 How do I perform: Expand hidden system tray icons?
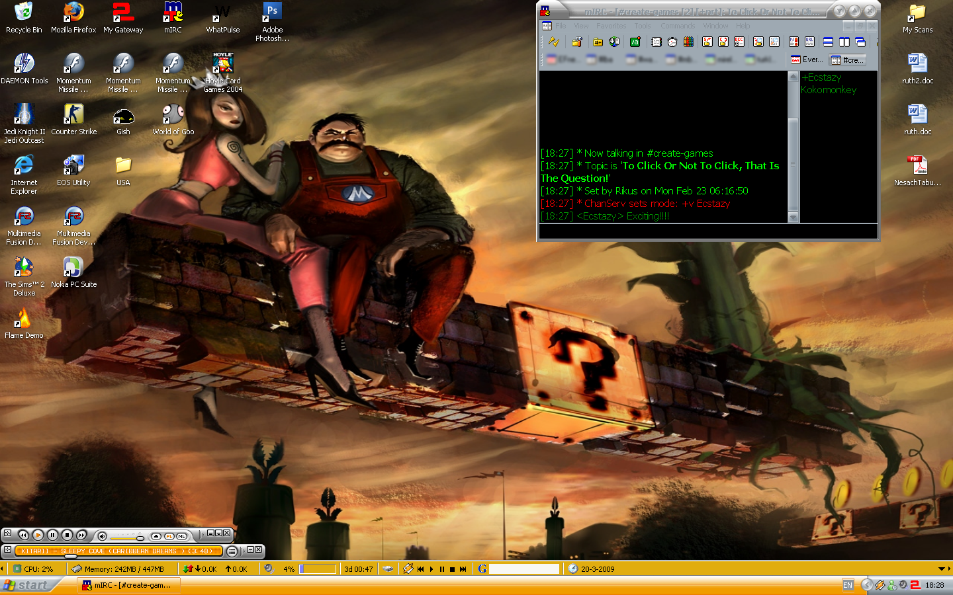867,585
